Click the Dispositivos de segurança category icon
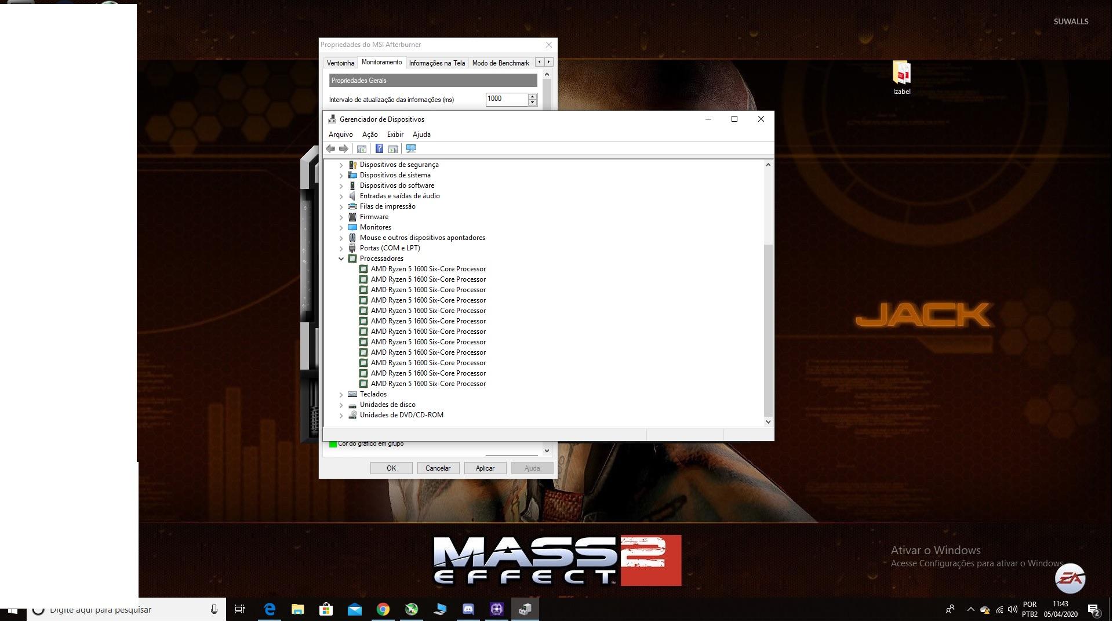 point(352,165)
